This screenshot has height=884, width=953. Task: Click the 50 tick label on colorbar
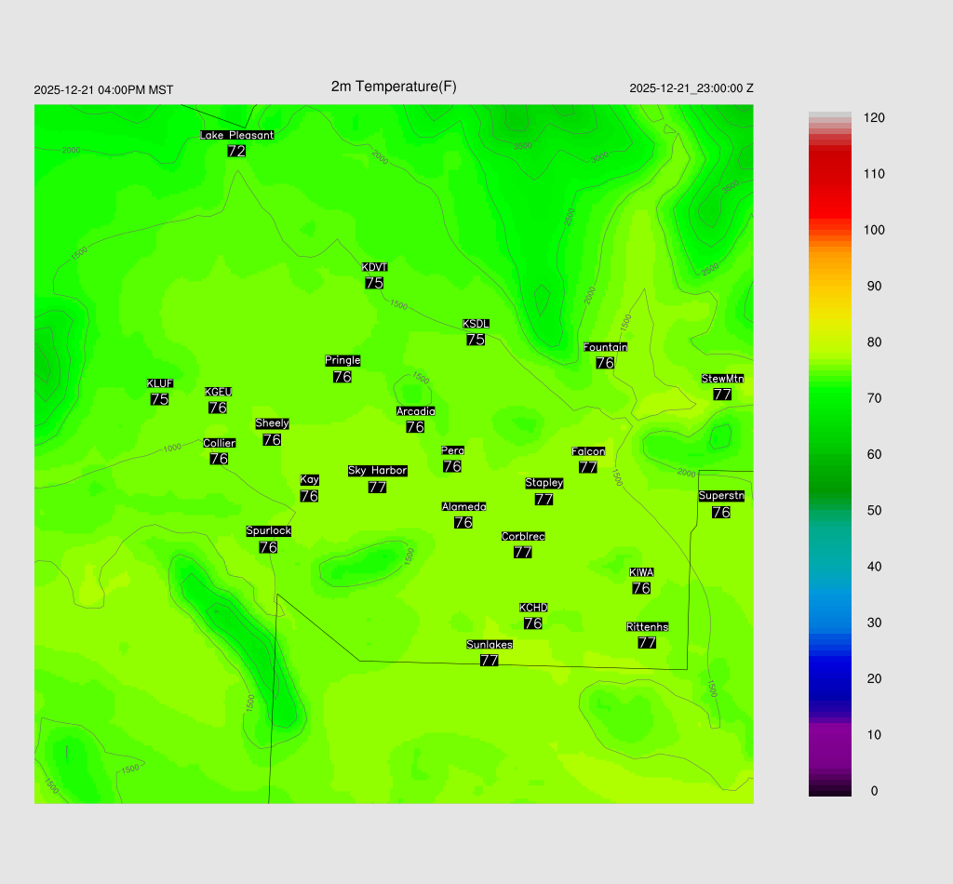coord(874,511)
